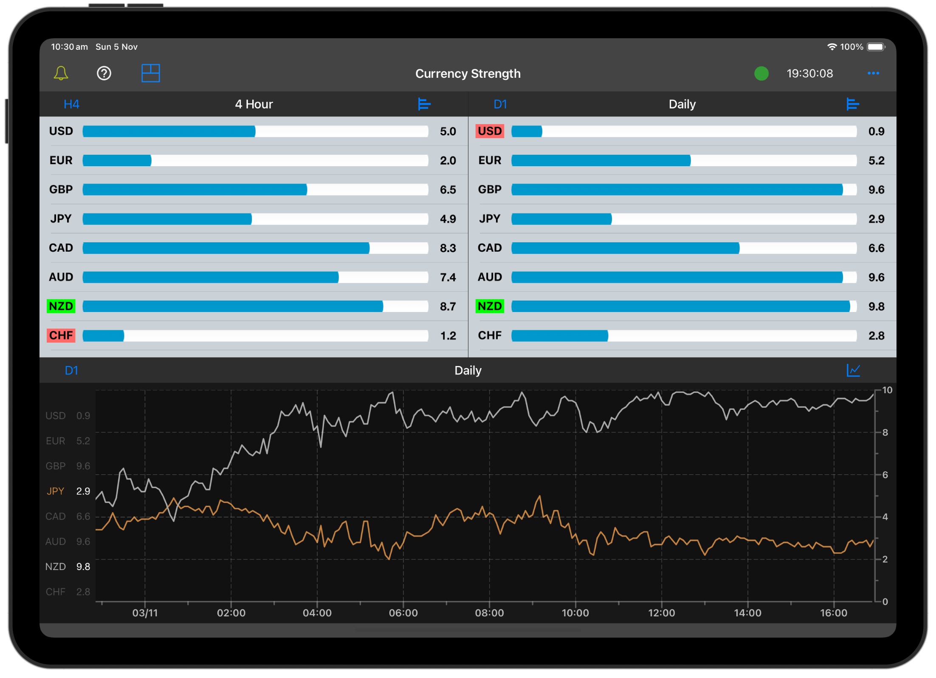Select red USD label in Daily panel
This screenshot has height=678, width=936.
(x=490, y=131)
